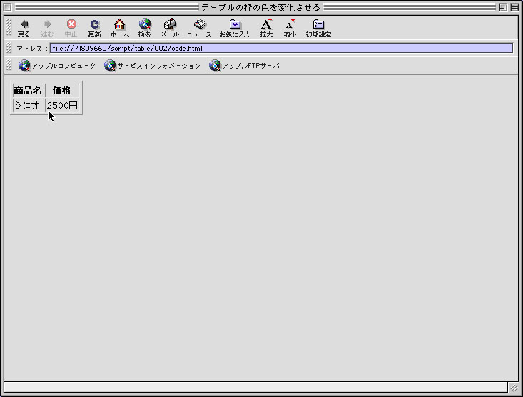Click the 価格 table header cell

point(62,91)
